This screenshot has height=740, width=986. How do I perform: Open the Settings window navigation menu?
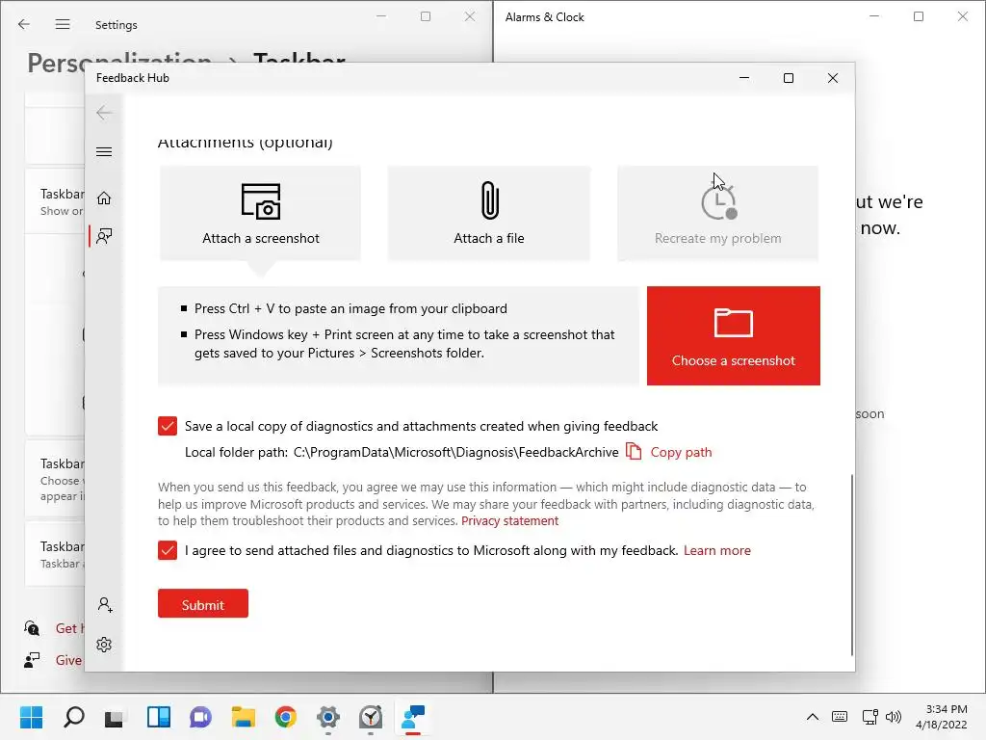tap(63, 24)
